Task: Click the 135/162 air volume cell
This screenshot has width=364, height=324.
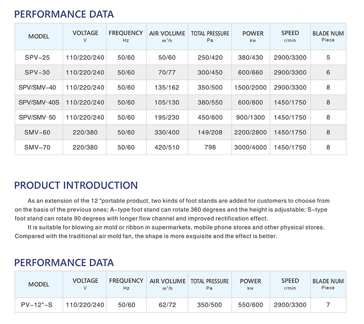Action: pos(167,88)
